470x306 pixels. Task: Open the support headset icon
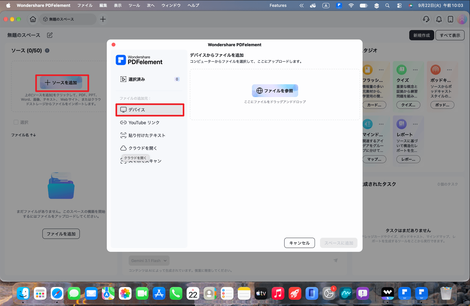426,19
